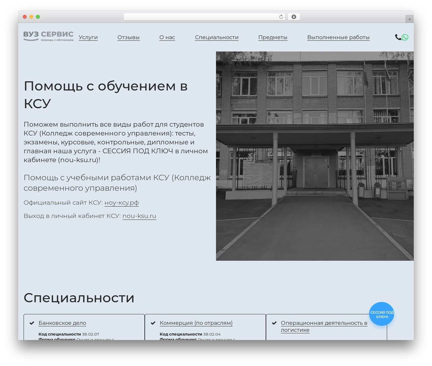
Task: Open Операционная деятельность в логистике link
Action: (324, 326)
